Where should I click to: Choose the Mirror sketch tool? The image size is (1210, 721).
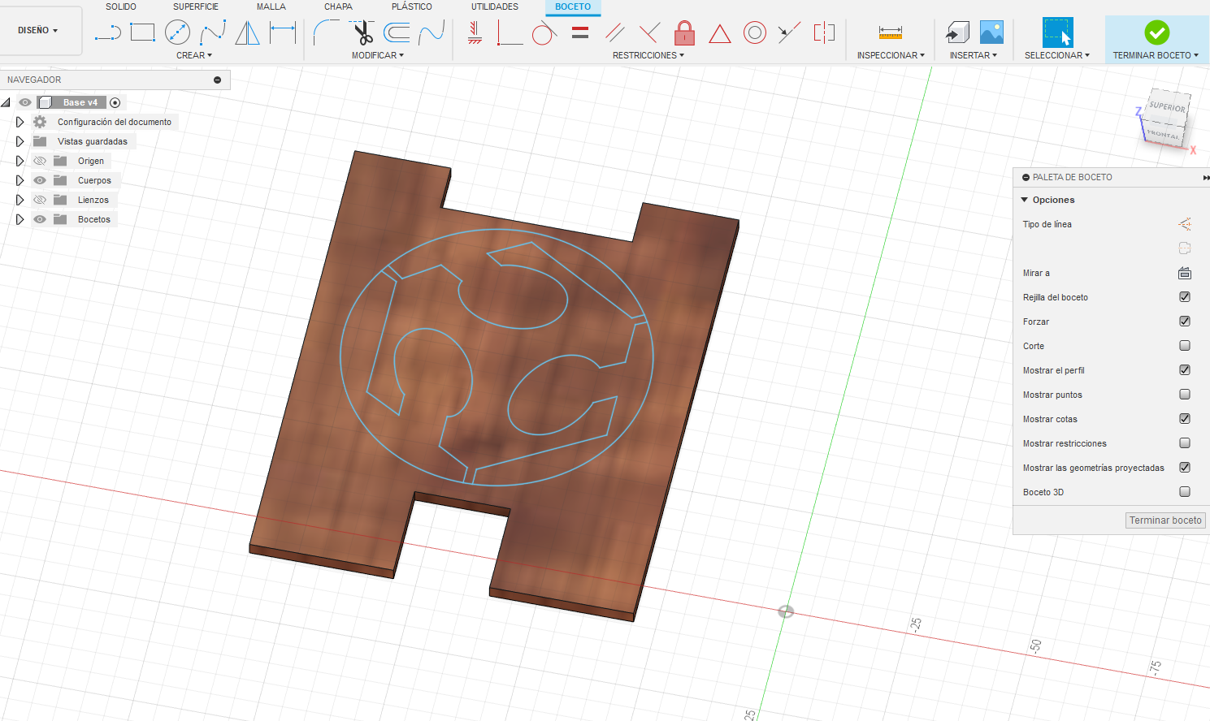(x=247, y=32)
